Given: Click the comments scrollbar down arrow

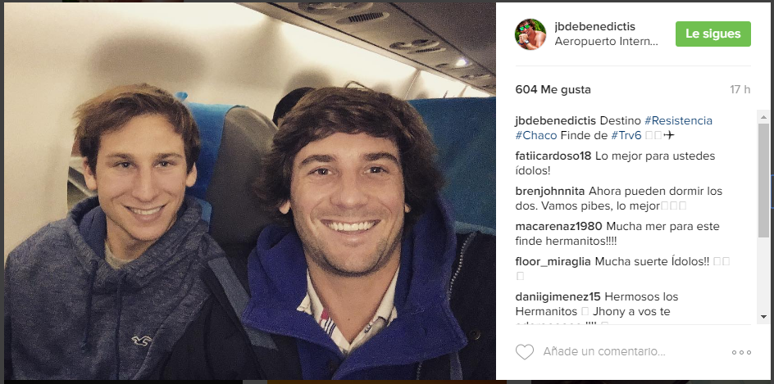Looking at the screenshot, I should pyautogui.click(x=764, y=317).
